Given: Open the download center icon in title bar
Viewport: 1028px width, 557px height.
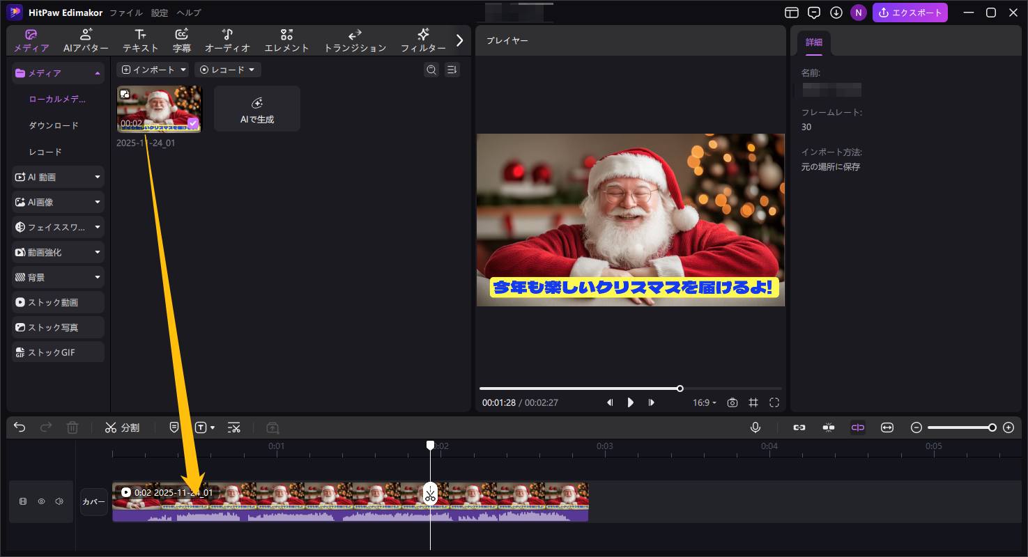Looking at the screenshot, I should [x=836, y=13].
